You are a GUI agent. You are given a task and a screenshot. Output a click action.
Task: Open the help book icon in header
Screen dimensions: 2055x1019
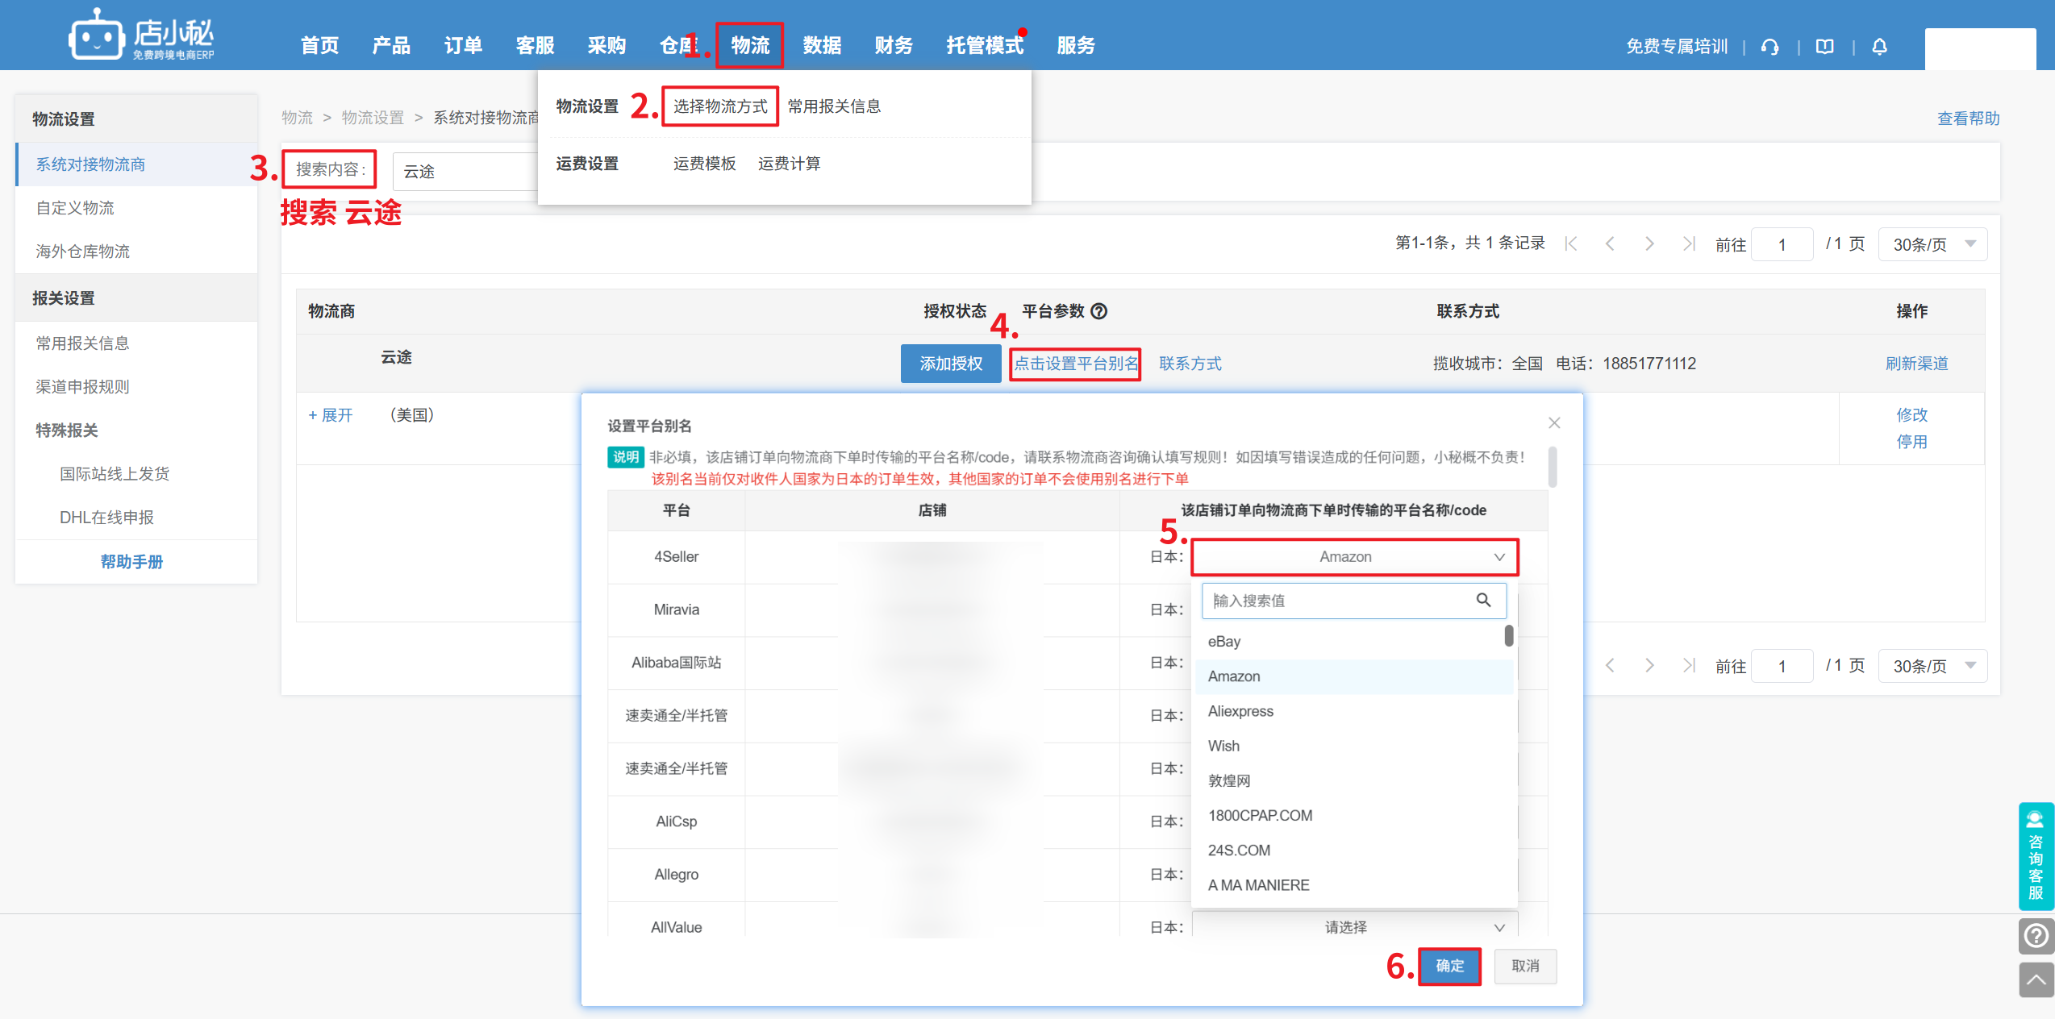pos(1825,47)
